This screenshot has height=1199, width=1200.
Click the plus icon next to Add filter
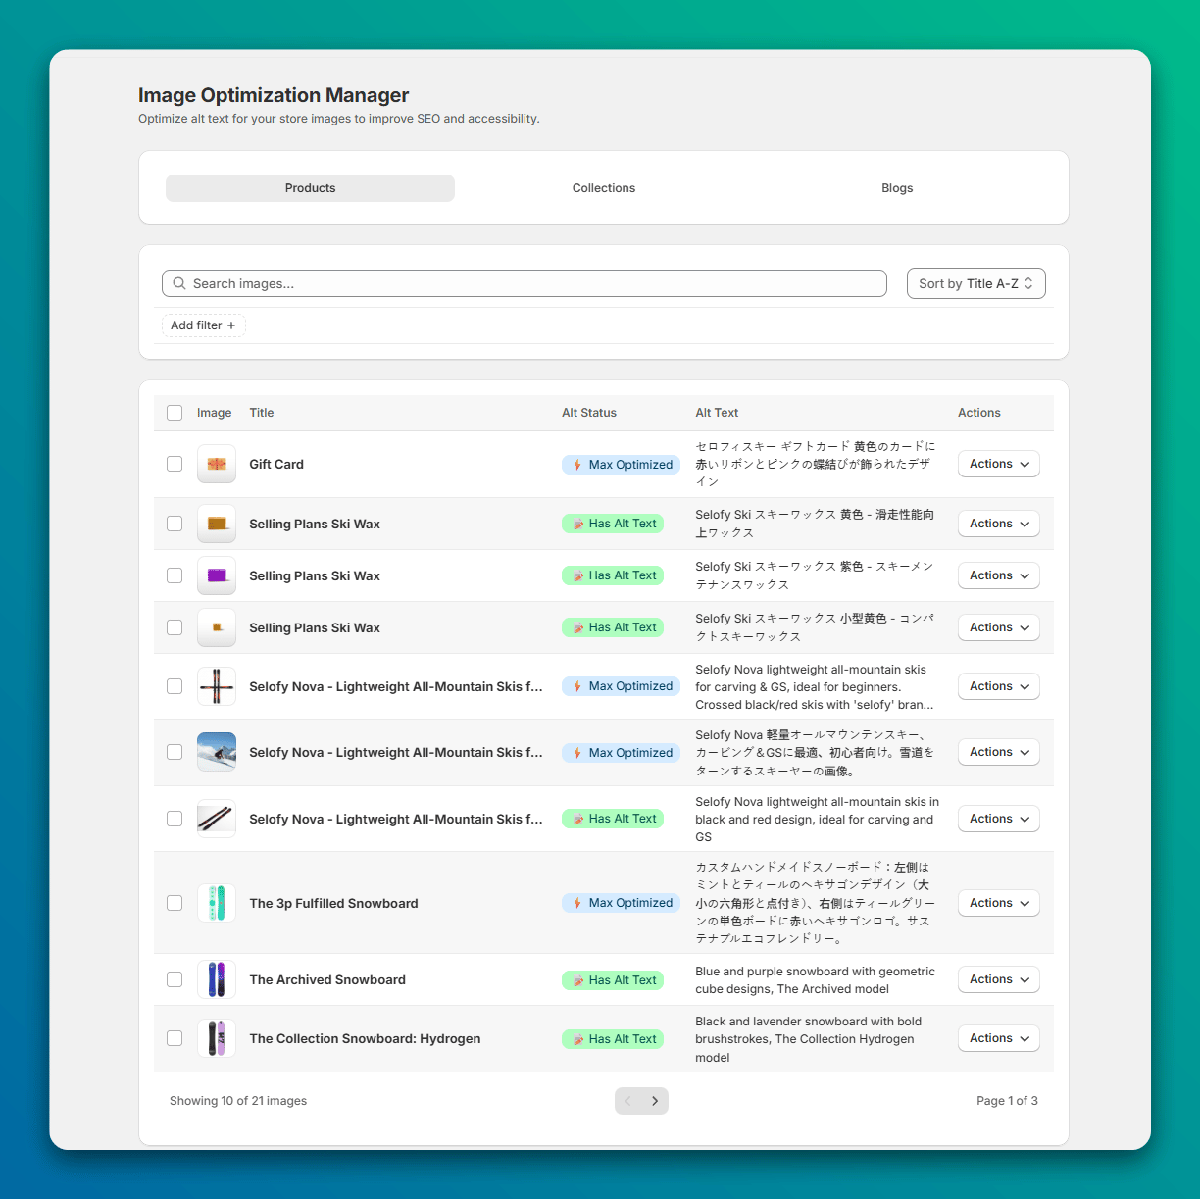tap(231, 325)
